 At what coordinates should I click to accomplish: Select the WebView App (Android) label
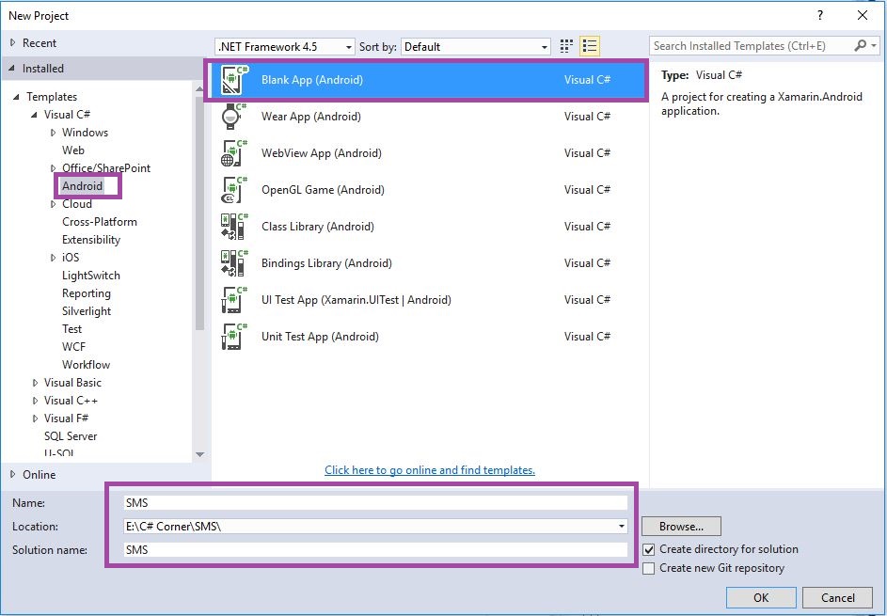click(x=322, y=153)
